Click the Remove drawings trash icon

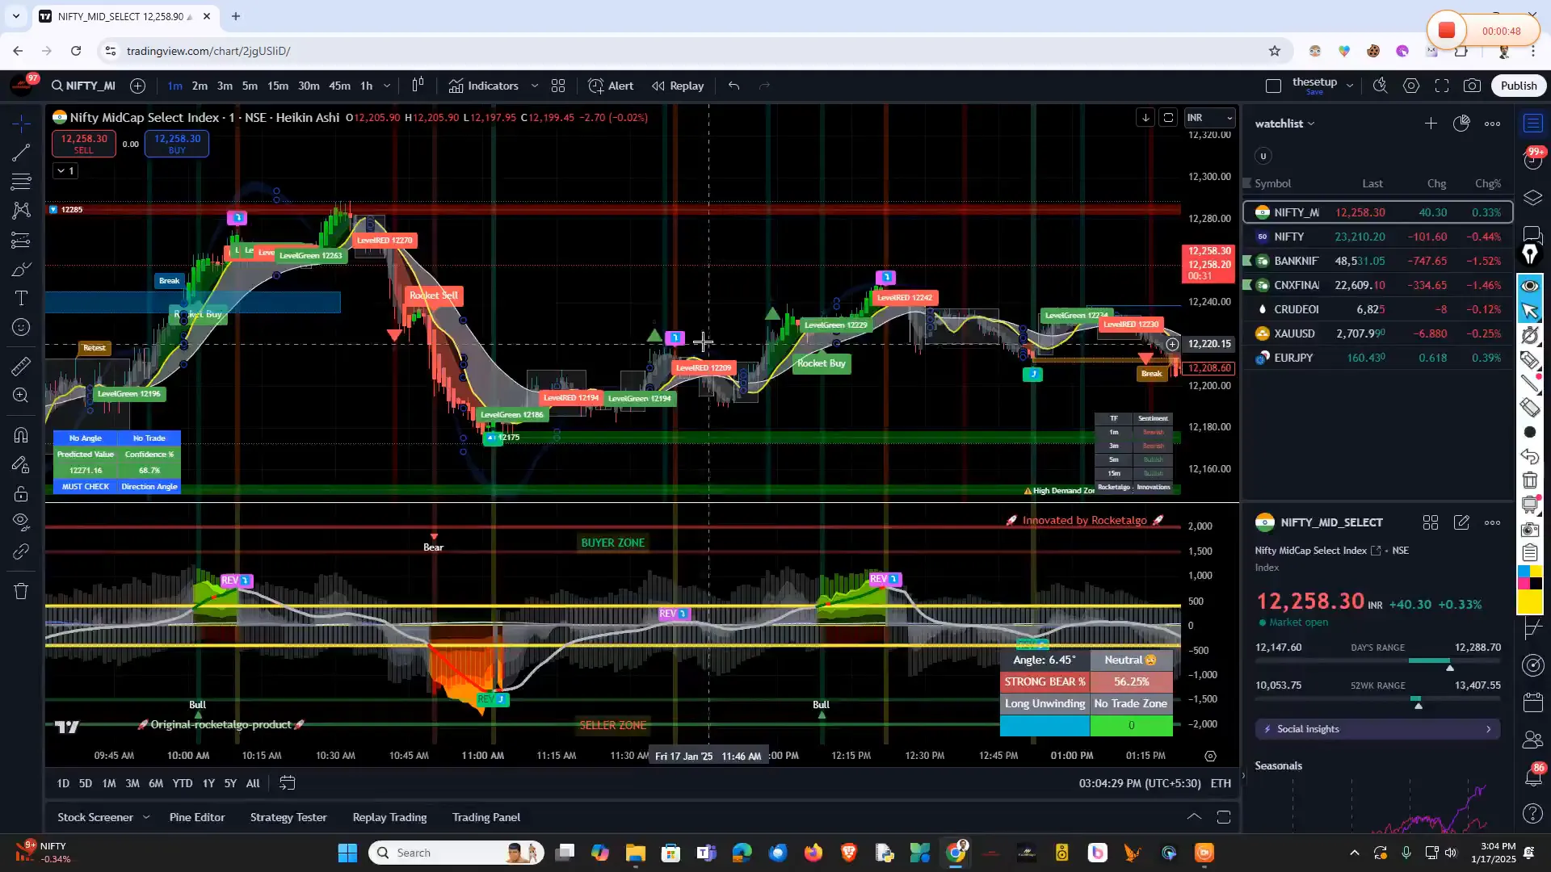(x=20, y=591)
